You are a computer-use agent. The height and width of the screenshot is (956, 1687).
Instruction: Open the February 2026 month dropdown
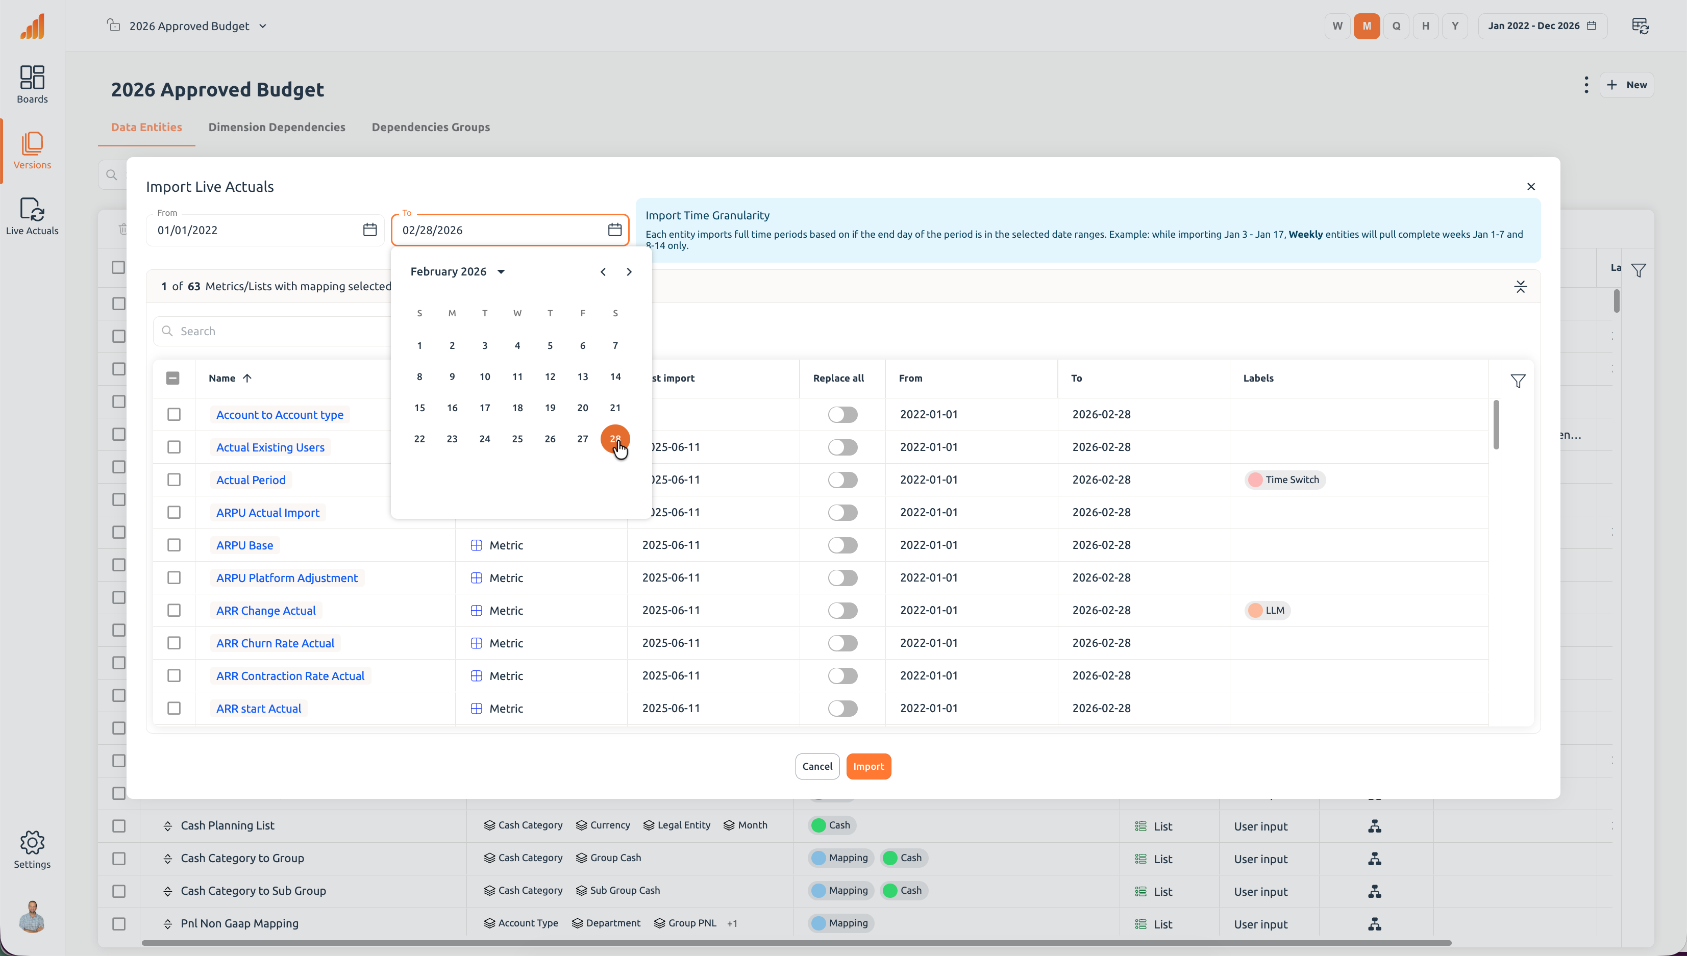tap(458, 271)
